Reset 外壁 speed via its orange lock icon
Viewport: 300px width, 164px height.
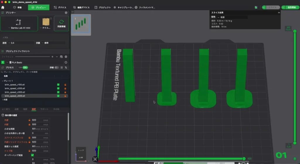click(30, 120)
